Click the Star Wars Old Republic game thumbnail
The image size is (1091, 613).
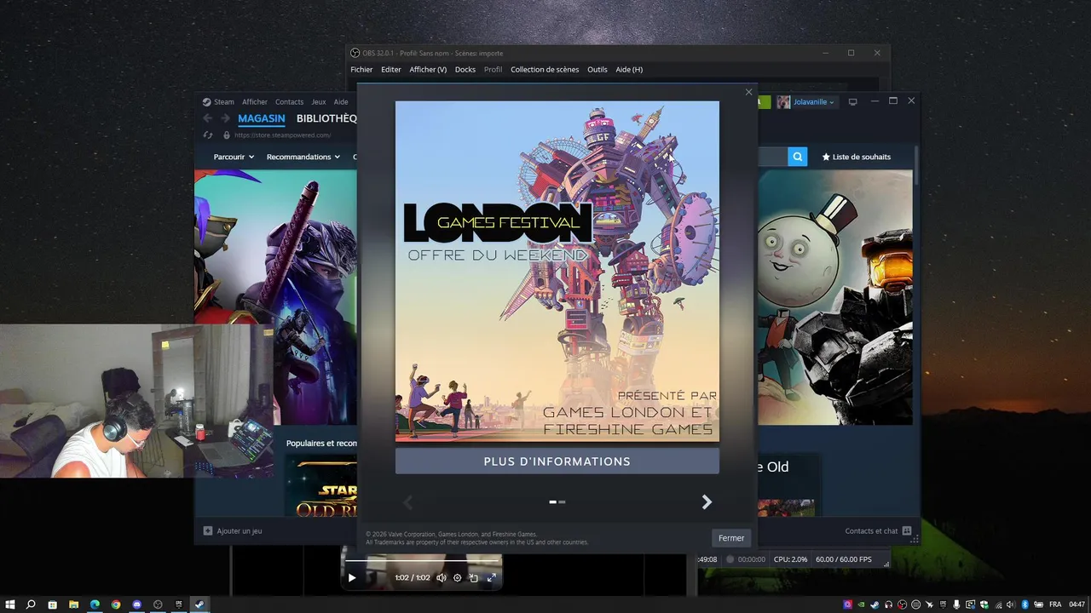(x=321, y=485)
